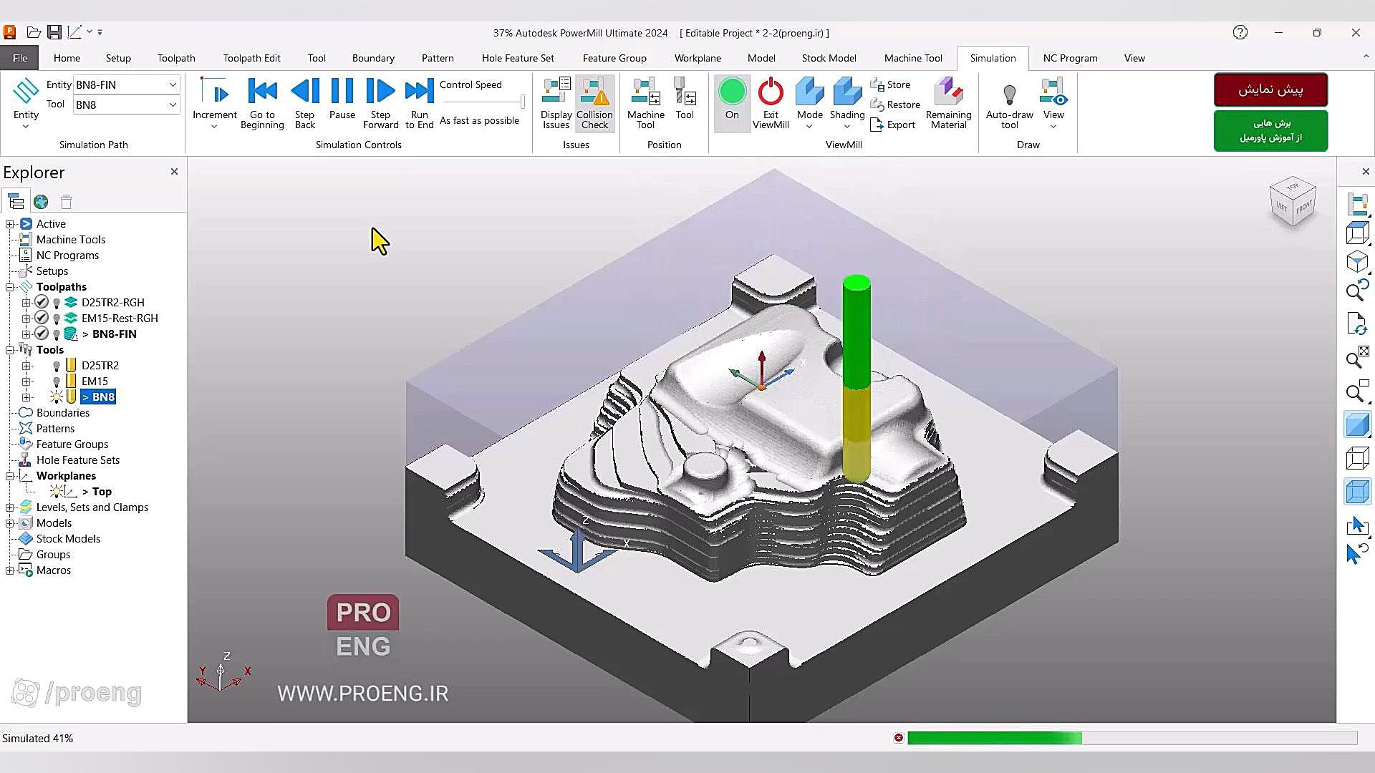Toggle D25TR2-RGH toolpath checkmark
Screen dimensions: 1375x773
point(42,303)
